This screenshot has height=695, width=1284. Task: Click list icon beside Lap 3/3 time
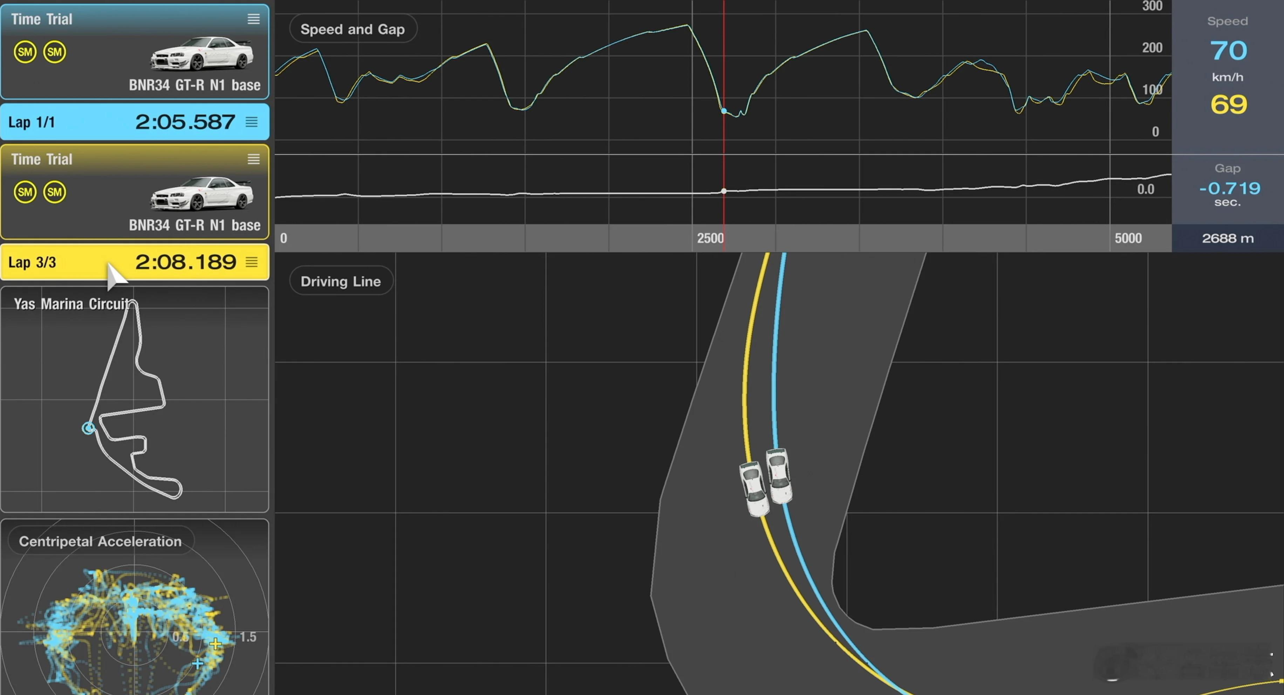(252, 262)
